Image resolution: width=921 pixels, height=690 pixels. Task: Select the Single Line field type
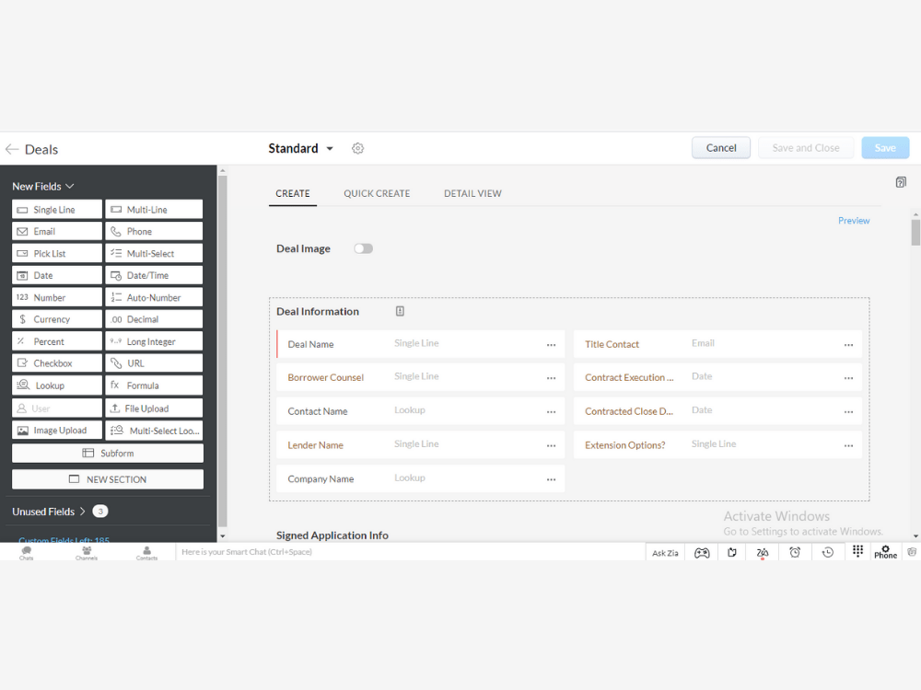57,210
